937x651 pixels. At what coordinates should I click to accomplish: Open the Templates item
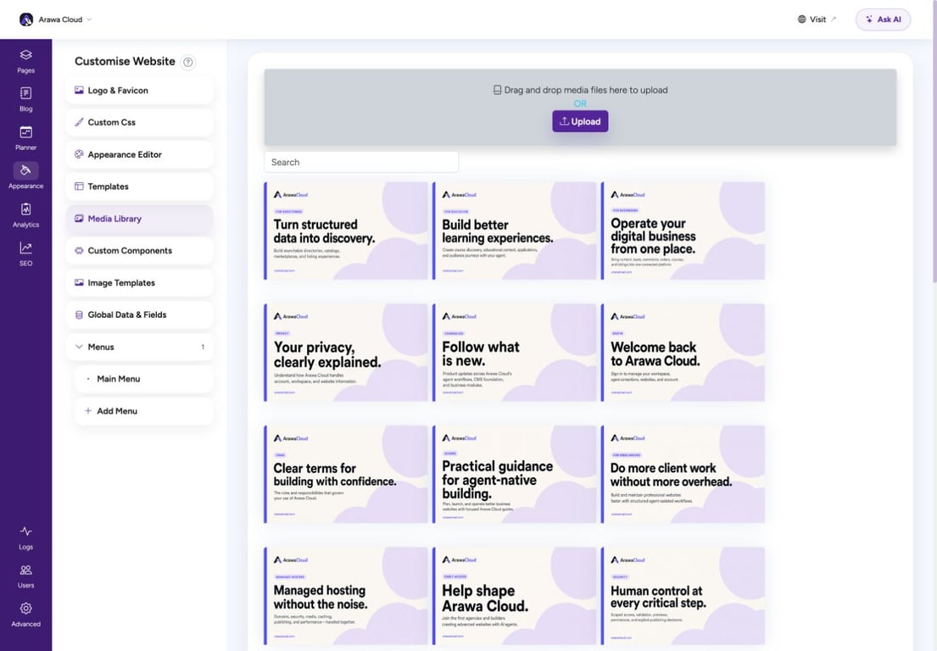coord(139,186)
